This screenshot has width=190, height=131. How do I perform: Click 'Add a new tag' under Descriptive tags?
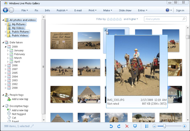[x=20, y=110]
